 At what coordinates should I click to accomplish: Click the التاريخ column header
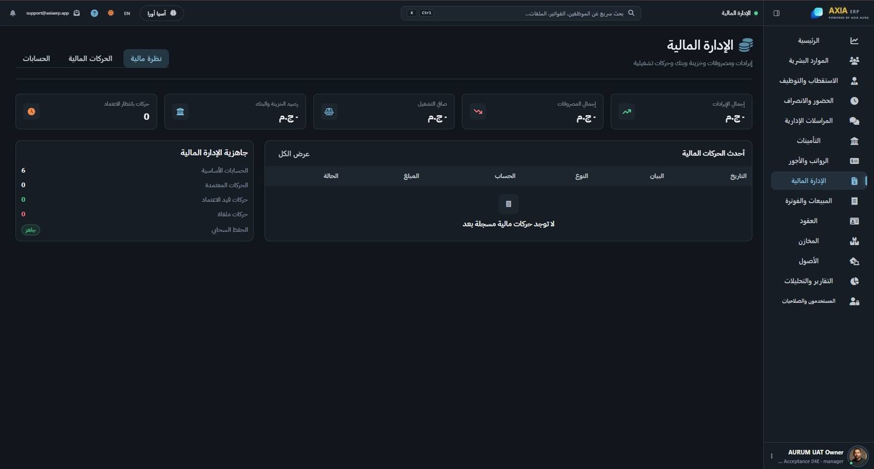pos(738,176)
